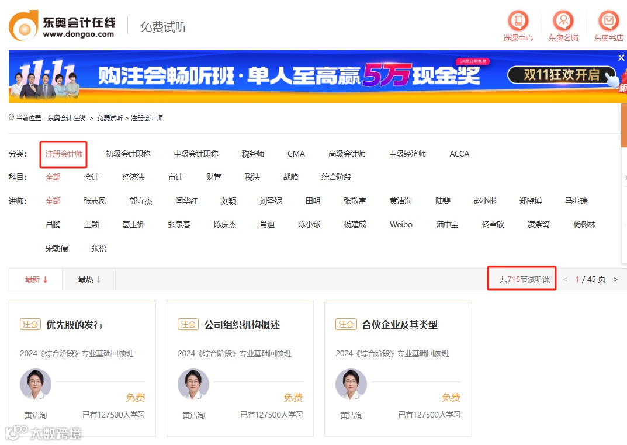Go to the next results page

(x=615, y=279)
